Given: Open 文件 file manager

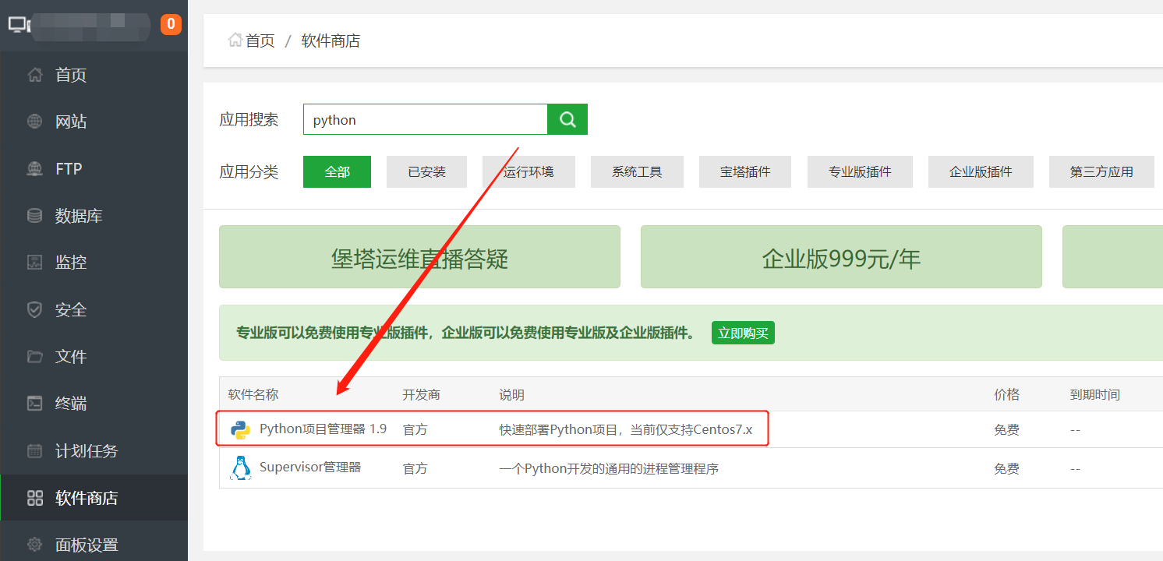Looking at the screenshot, I should (x=70, y=357).
